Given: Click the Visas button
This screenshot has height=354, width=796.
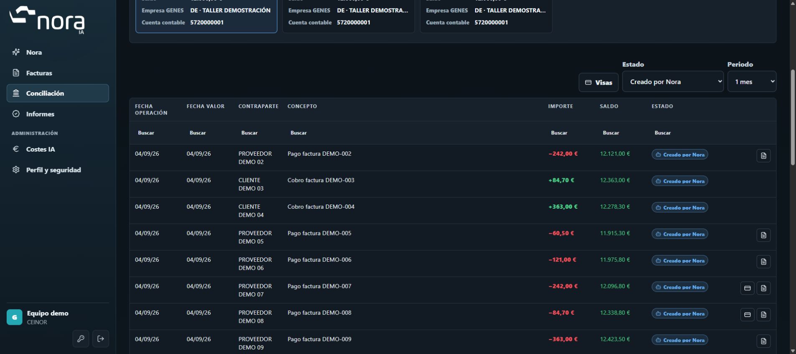Looking at the screenshot, I should (598, 82).
